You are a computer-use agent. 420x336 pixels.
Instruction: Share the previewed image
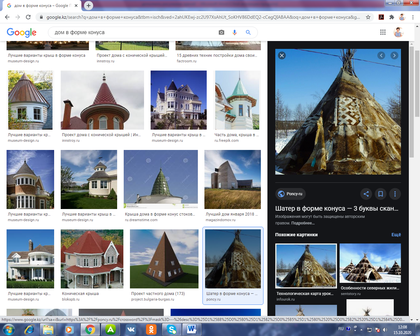click(366, 194)
